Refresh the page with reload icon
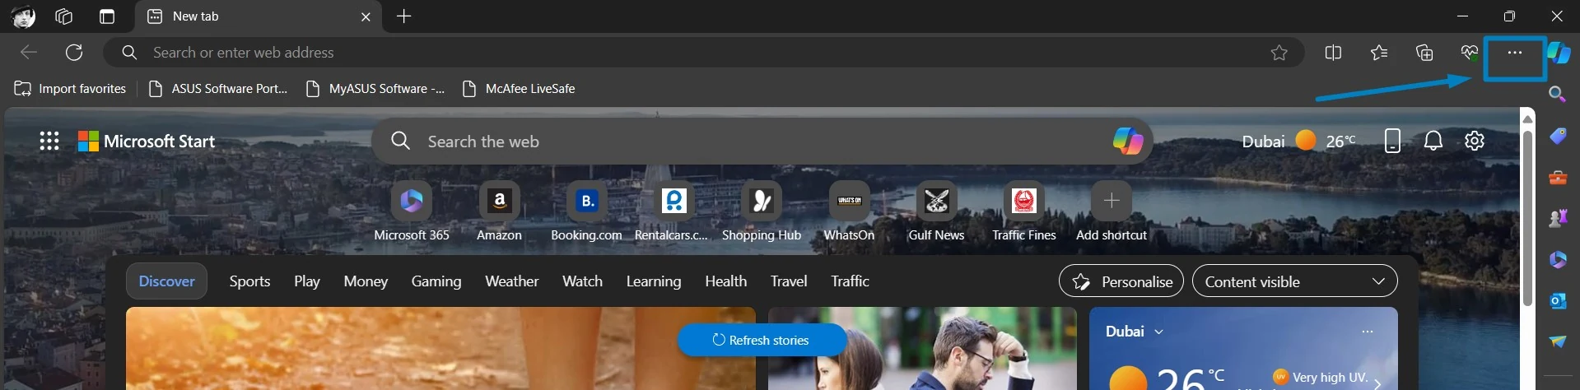The width and height of the screenshot is (1580, 390). coord(74,53)
